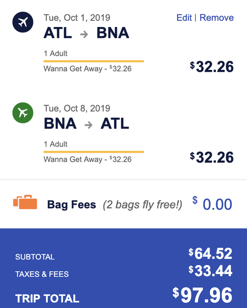Click the yellow fare bar under departing flight
The width and height of the screenshot is (247, 308).
coord(93,61)
